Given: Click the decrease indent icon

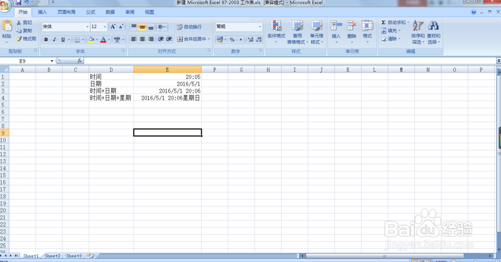Looking at the screenshot, I should pyautogui.click(x=161, y=39).
